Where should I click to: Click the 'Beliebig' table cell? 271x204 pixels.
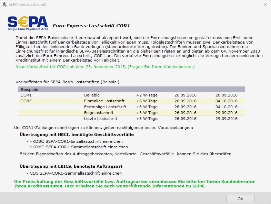92,95
